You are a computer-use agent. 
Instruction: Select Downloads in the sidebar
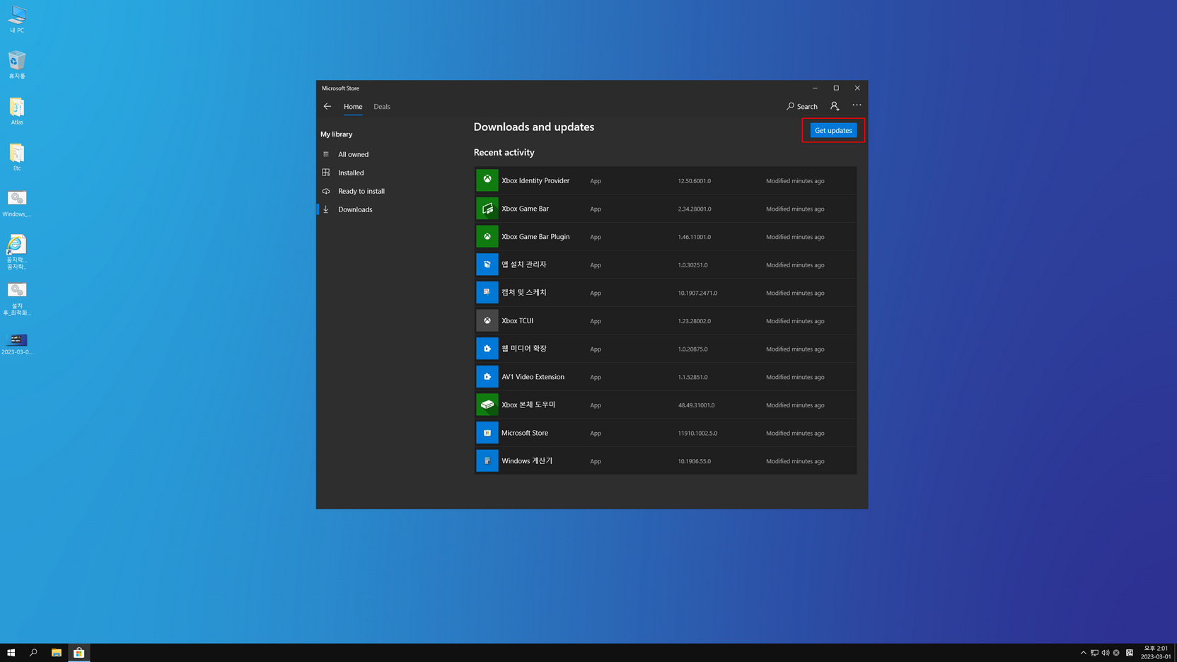(x=354, y=209)
